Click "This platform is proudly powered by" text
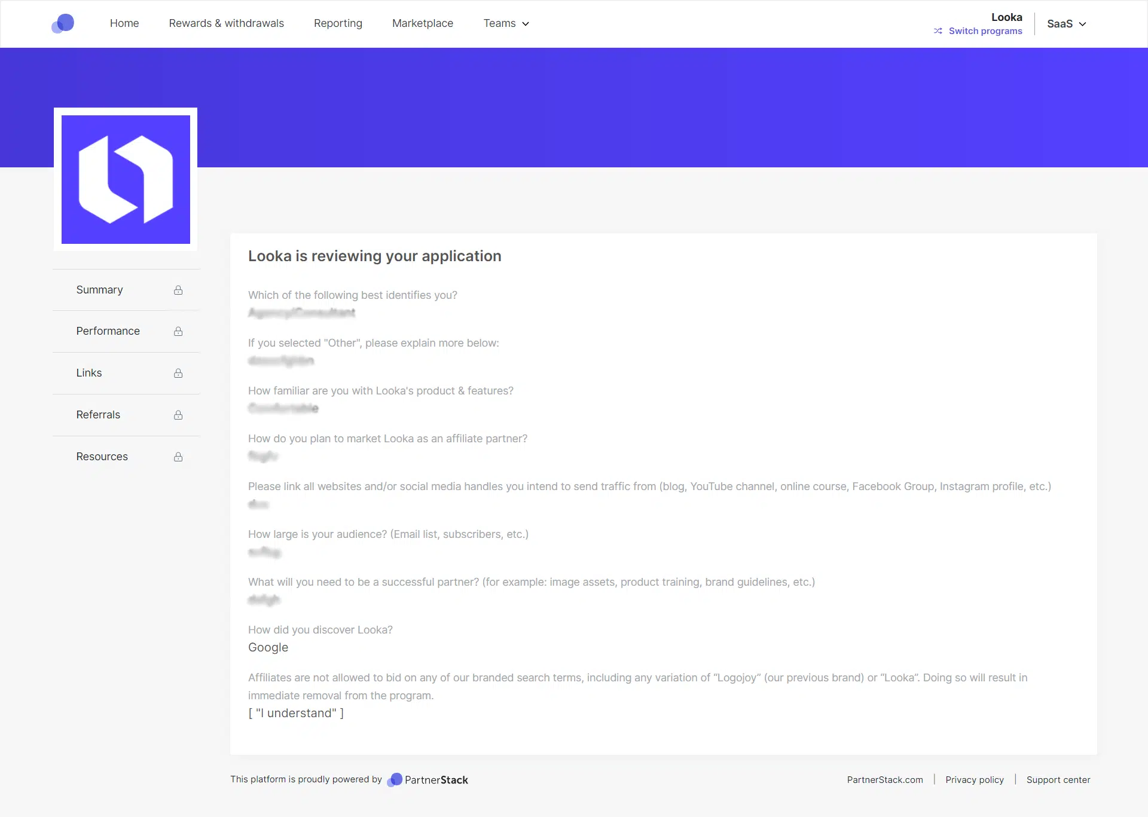 (306, 779)
